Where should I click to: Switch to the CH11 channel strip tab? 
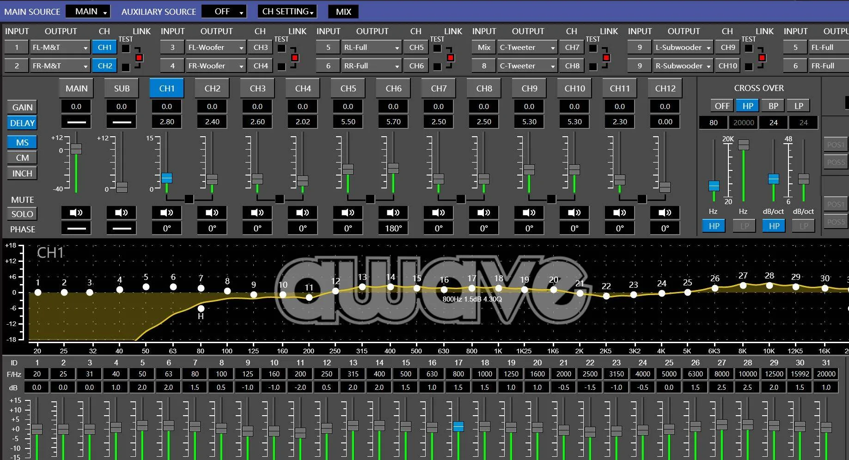pyautogui.click(x=620, y=88)
